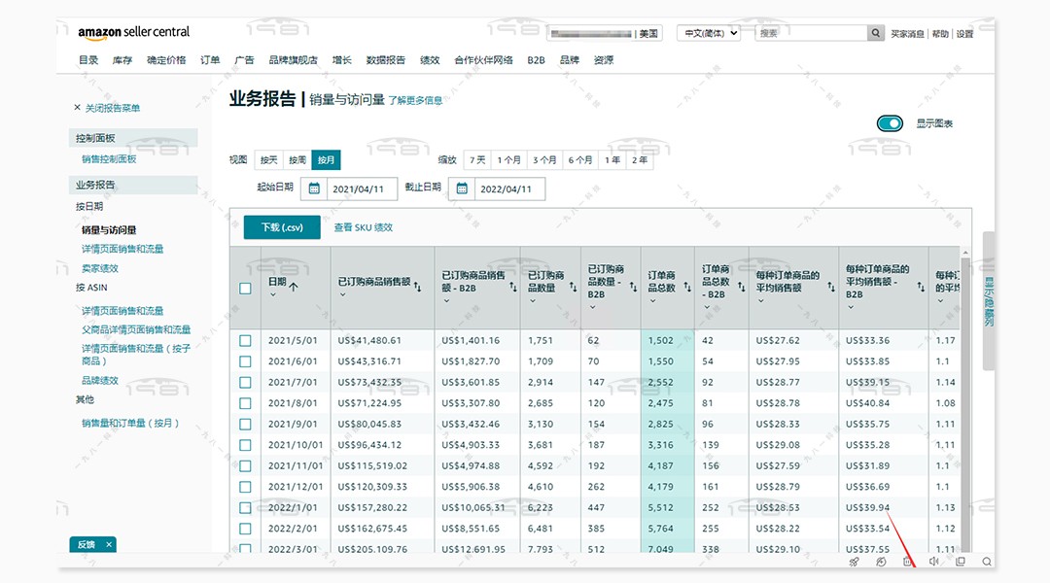Check the 2021/7/01 row checkbox
Image resolution: width=1050 pixels, height=583 pixels.
pyautogui.click(x=245, y=382)
